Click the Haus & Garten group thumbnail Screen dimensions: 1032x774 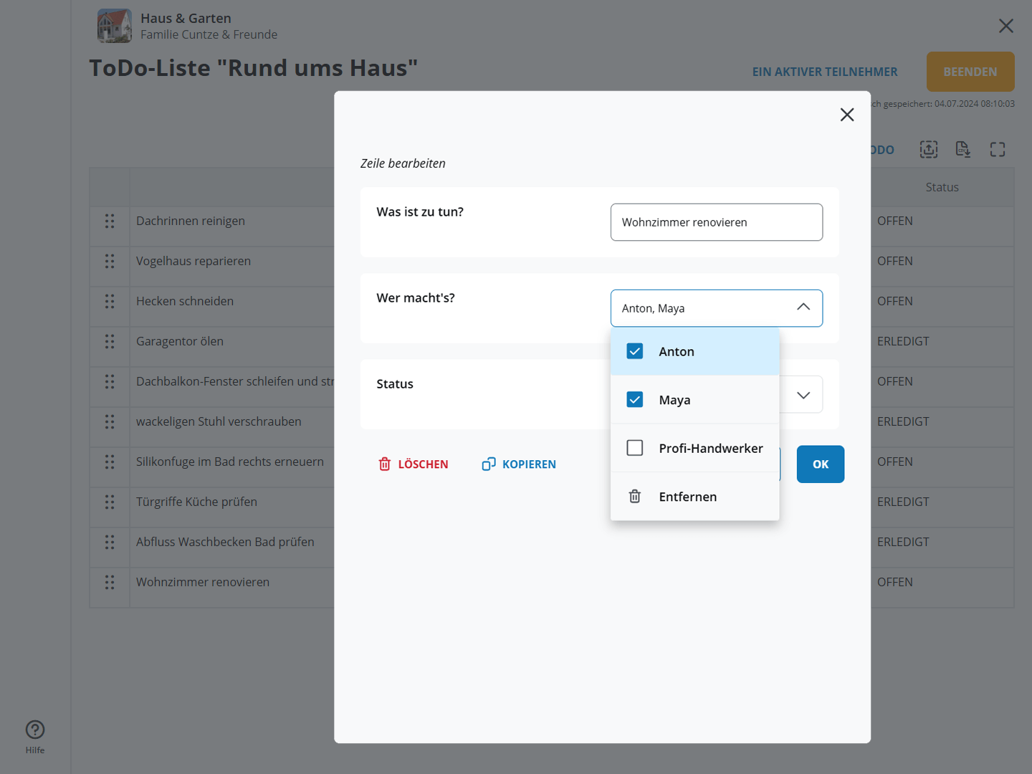click(x=115, y=26)
